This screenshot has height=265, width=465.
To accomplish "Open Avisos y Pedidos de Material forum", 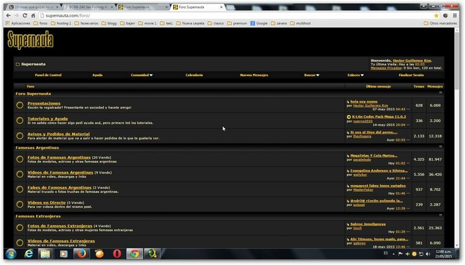I will coord(58,134).
